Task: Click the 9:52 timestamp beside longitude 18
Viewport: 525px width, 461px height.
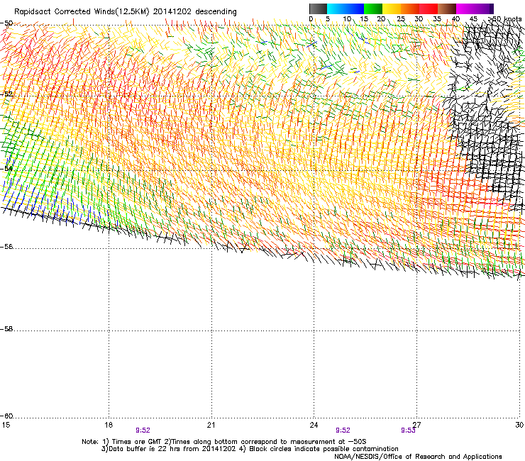Action: coord(143,431)
